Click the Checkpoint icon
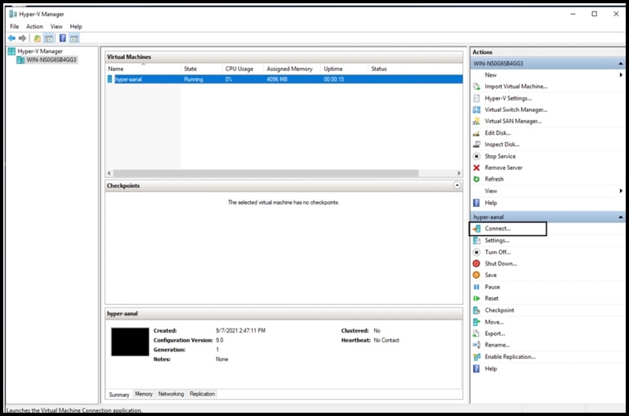Image resolution: width=629 pixels, height=416 pixels. (476, 310)
